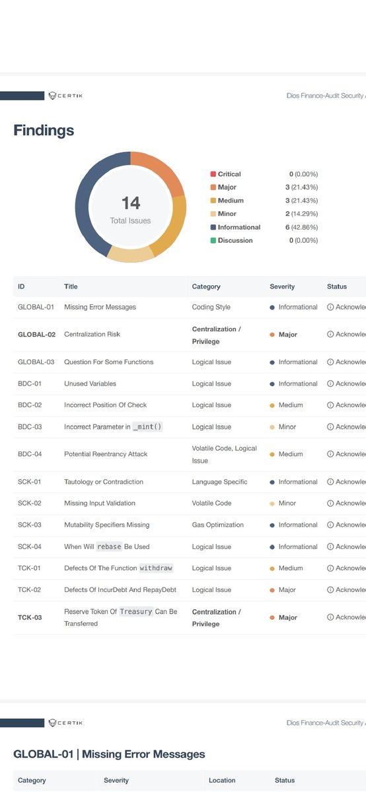Click the 'Title' column header
366x792 pixels.
point(71,286)
